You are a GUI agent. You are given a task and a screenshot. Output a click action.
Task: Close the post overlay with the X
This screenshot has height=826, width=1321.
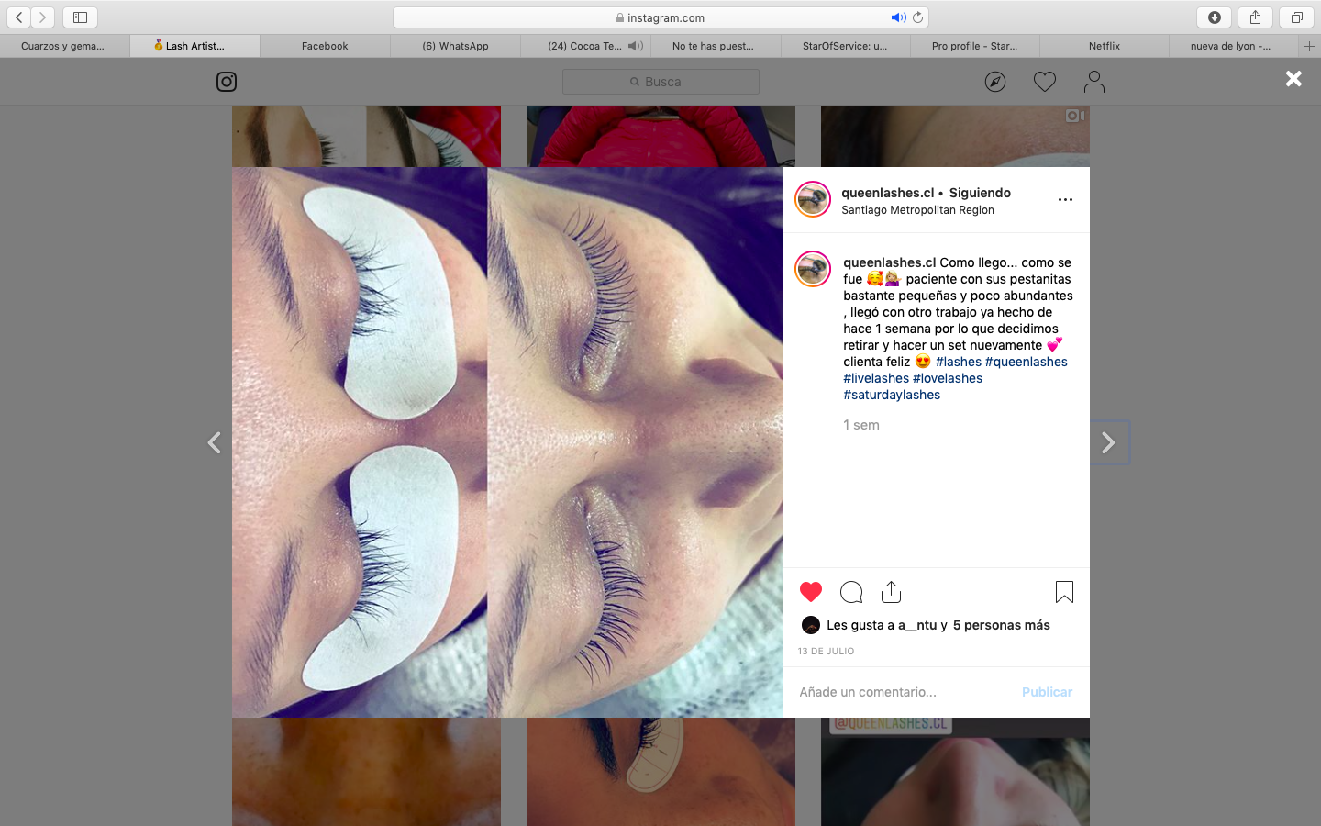point(1293,79)
